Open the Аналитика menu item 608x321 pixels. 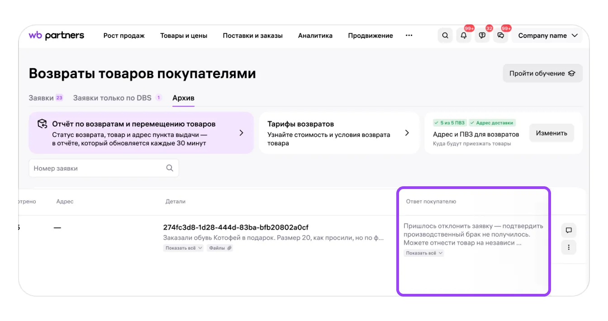coord(315,36)
